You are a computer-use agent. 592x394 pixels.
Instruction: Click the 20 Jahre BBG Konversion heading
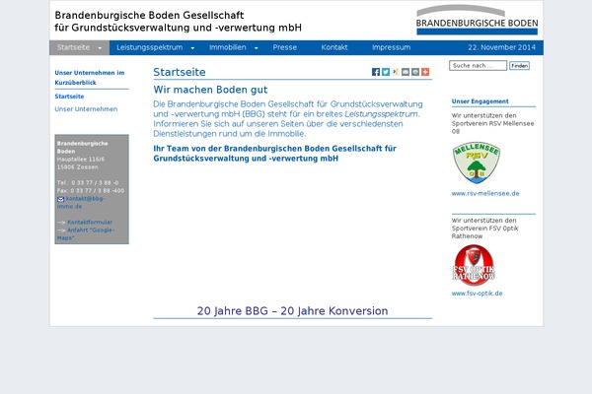tap(293, 310)
